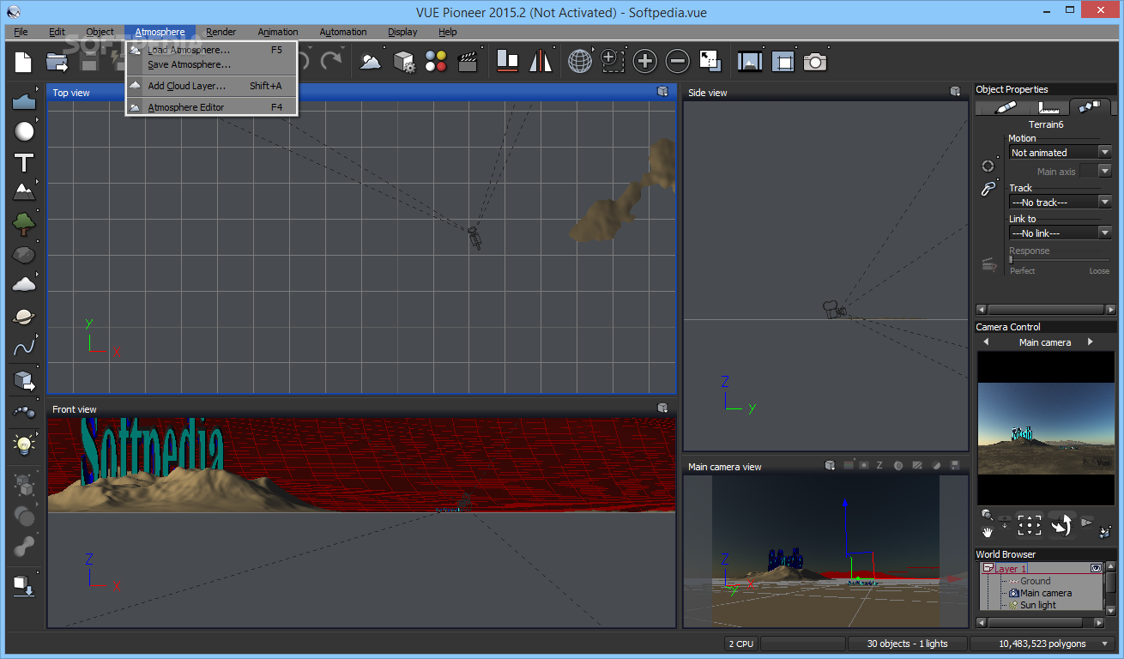Viewport: 1124px width, 659px height.
Task: Open the Render menu
Action: tap(221, 32)
